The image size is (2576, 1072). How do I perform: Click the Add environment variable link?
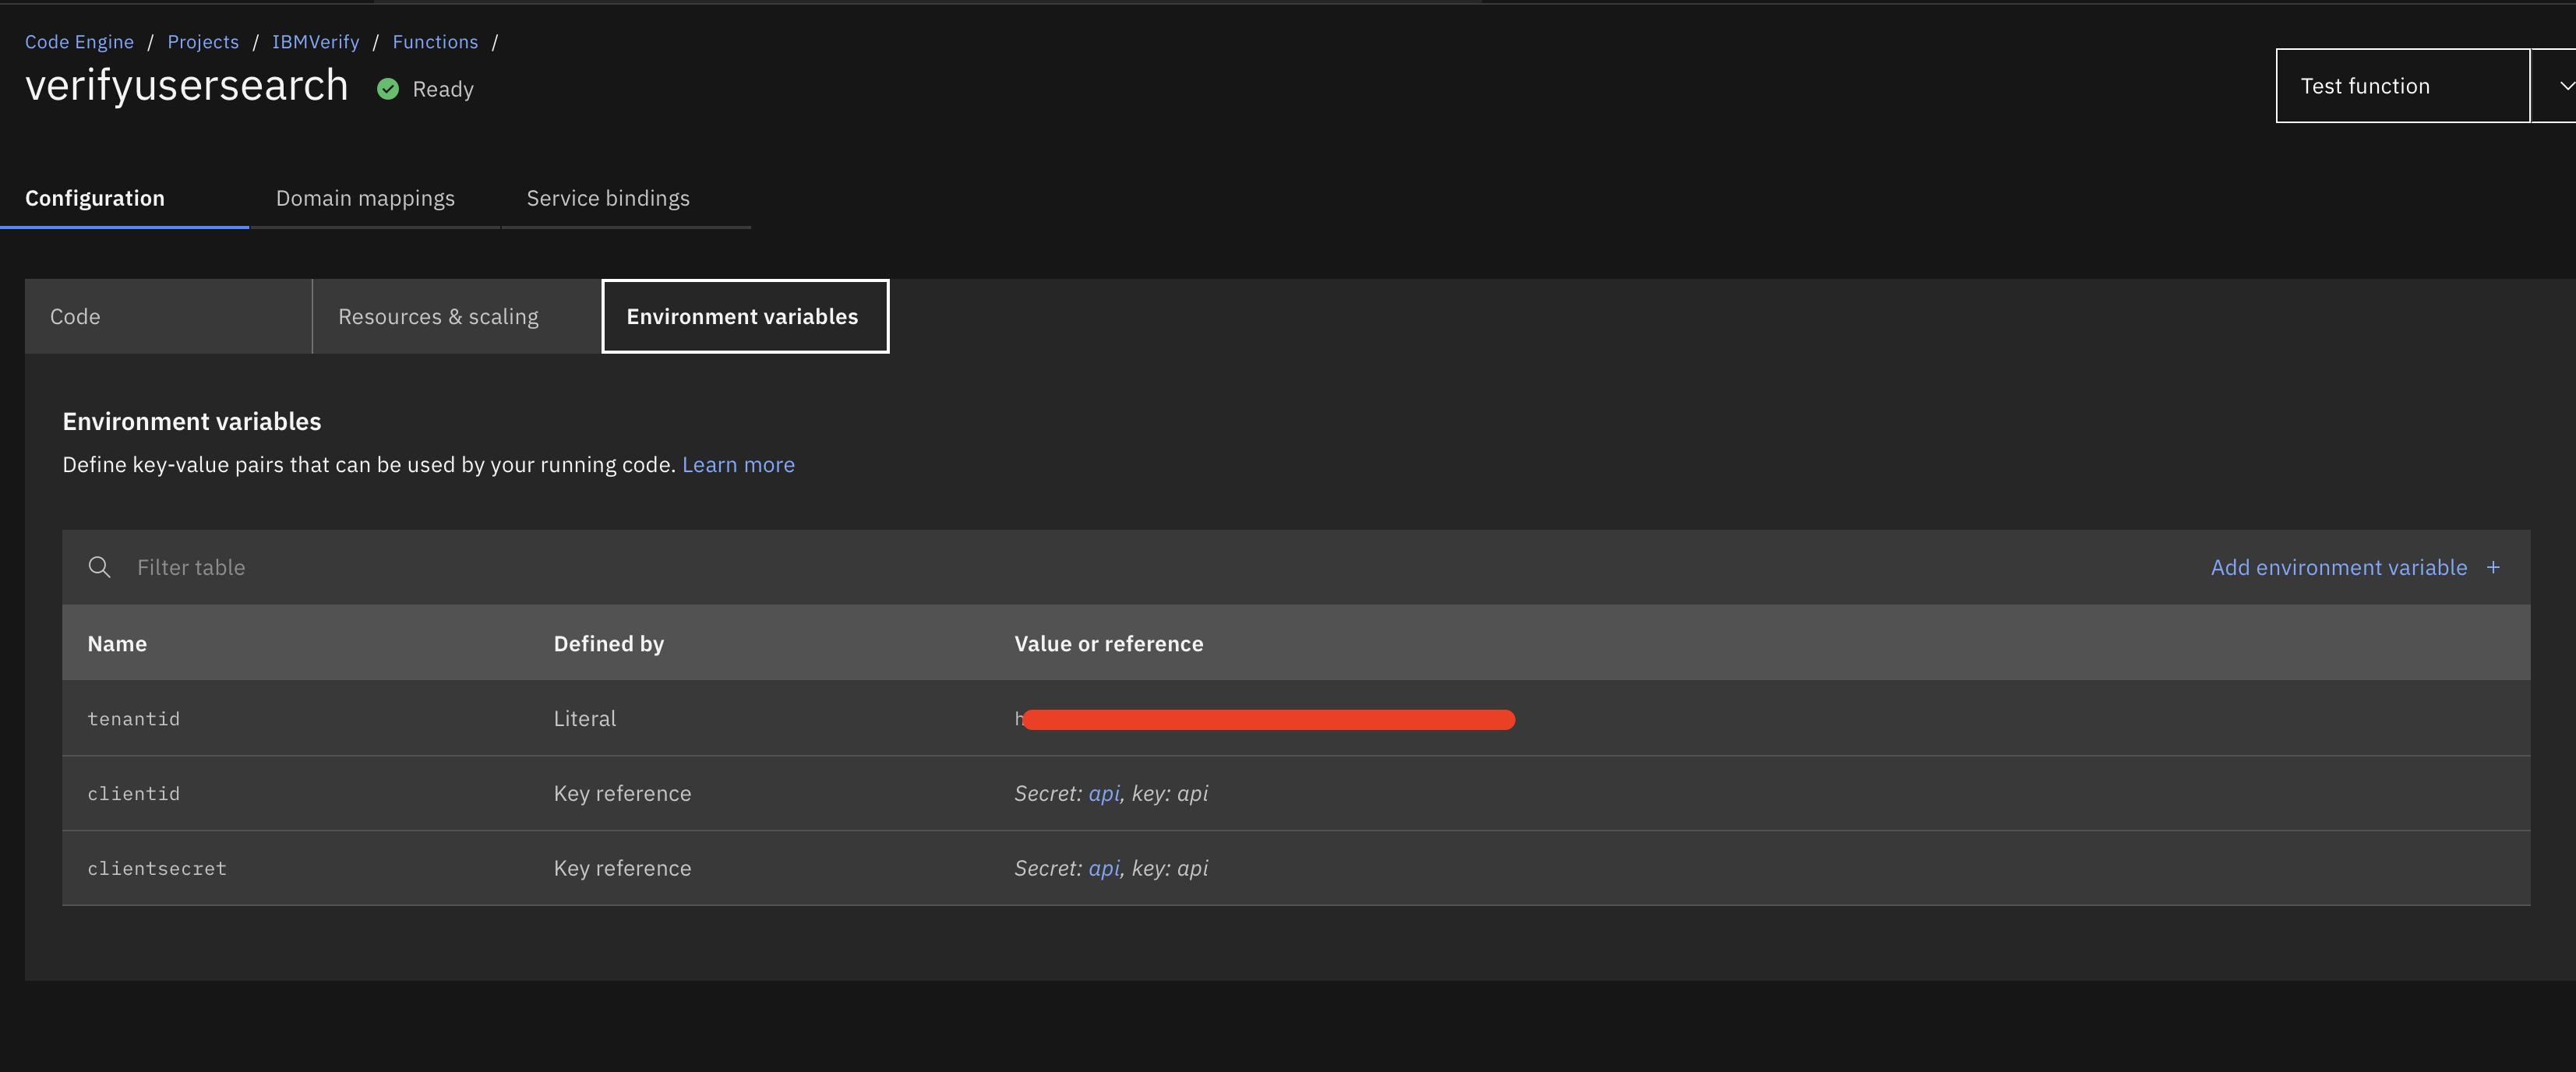pyautogui.click(x=2338, y=567)
